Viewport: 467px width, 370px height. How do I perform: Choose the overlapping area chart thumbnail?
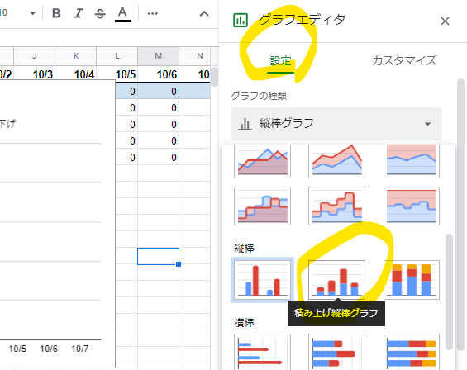pos(262,161)
